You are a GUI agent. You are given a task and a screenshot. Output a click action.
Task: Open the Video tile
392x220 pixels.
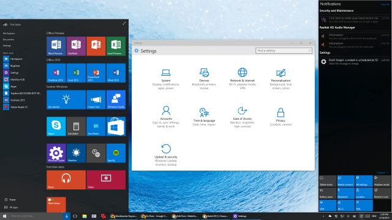(x=106, y=180)
